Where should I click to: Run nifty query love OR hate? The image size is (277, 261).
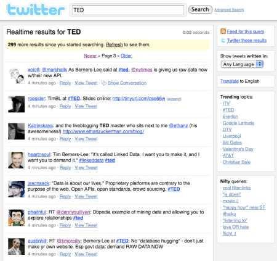pos(236,227)
